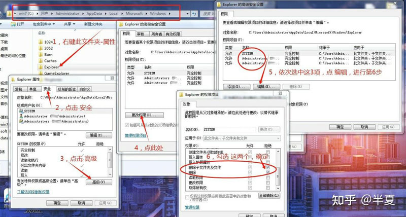Click the Explorer 属性 title bar folder icon
Screen dimensions: 406x217
click(x=14, y=79)
